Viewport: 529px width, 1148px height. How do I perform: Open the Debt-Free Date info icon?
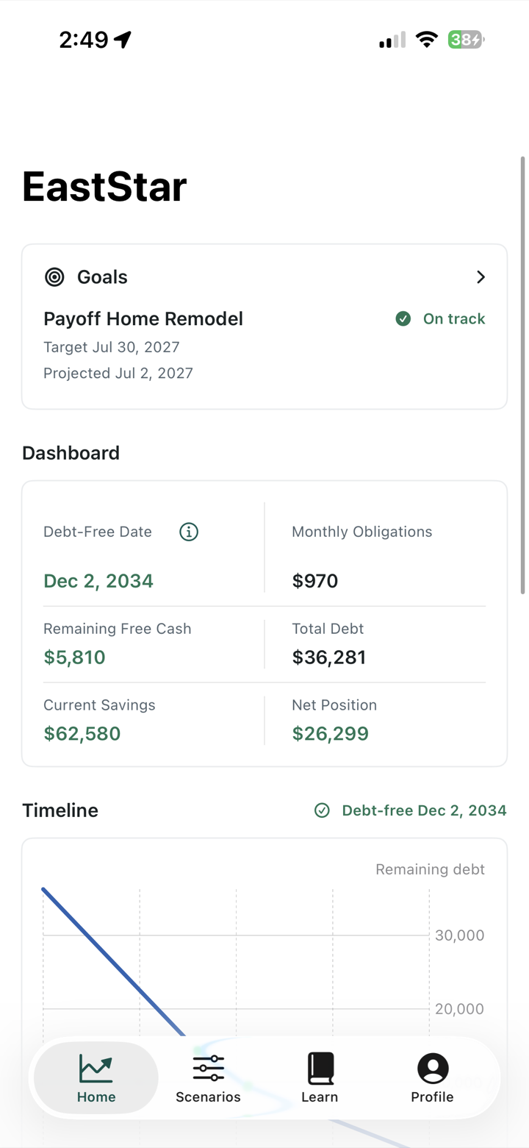pos(189,532)
